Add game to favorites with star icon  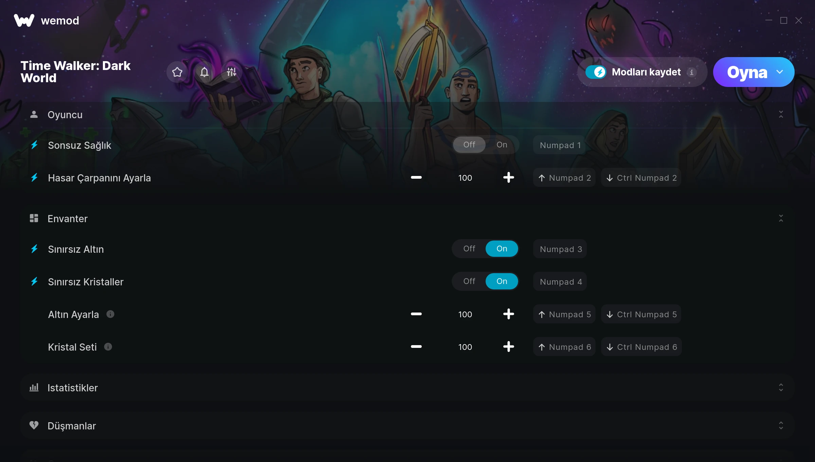[177, 72]
